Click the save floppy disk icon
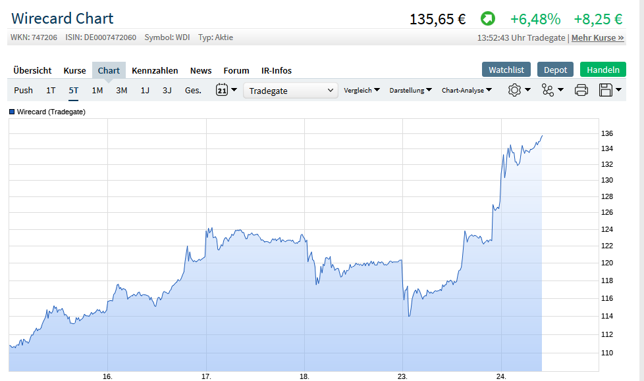 point(605,90)
